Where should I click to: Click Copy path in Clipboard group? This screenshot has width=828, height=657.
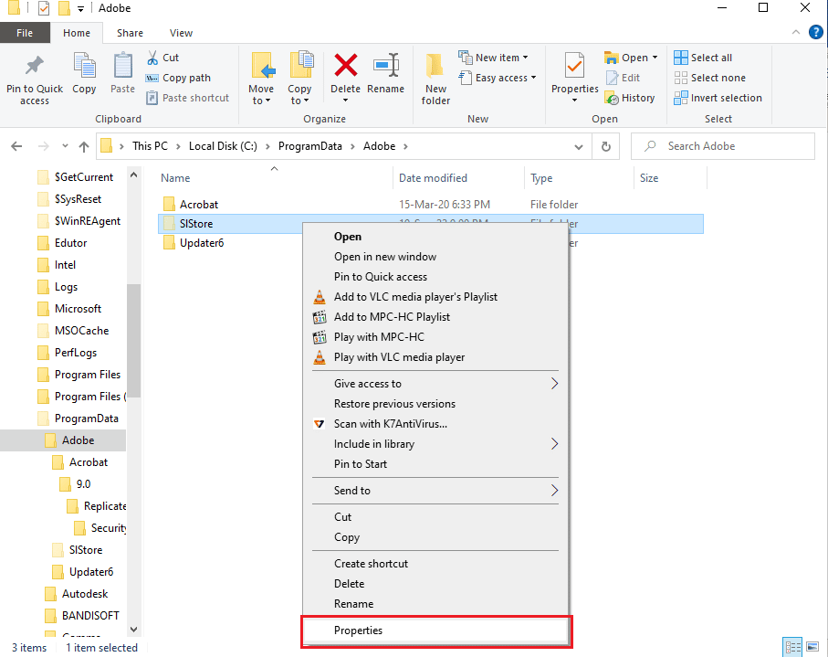[179, 78]
